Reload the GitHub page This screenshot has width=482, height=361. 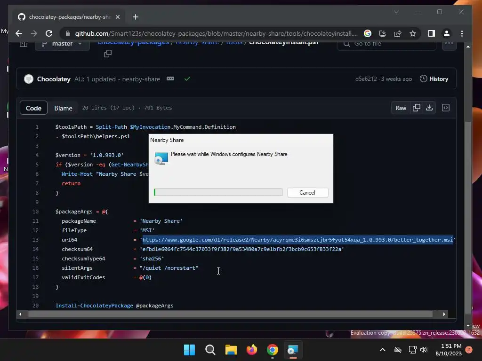coord(49,33)
